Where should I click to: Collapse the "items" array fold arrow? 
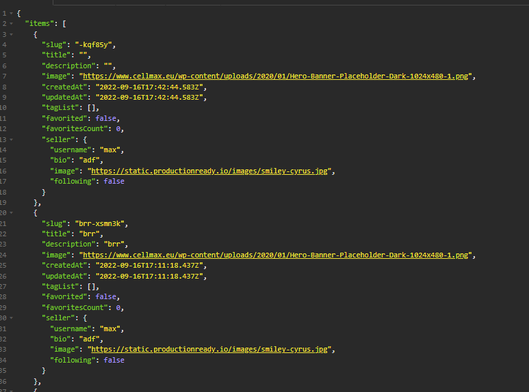tap(11, 24)
